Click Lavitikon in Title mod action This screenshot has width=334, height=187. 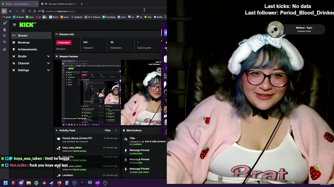[137, 144]
